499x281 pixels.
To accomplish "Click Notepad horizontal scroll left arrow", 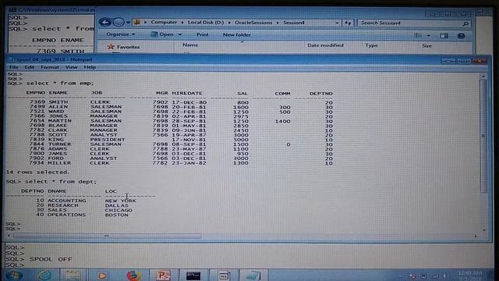I will 9,236.
